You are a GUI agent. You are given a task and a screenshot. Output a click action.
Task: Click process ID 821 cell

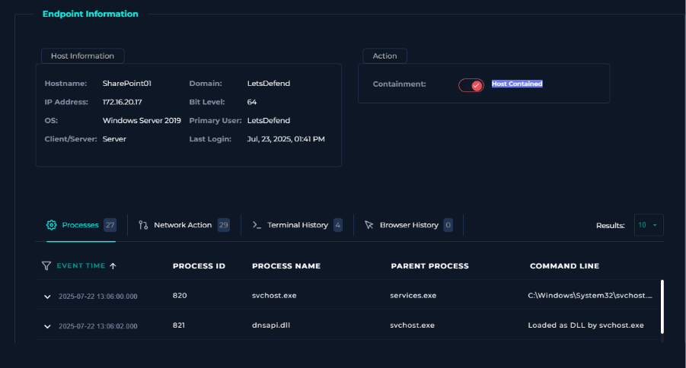click(178, 325)
